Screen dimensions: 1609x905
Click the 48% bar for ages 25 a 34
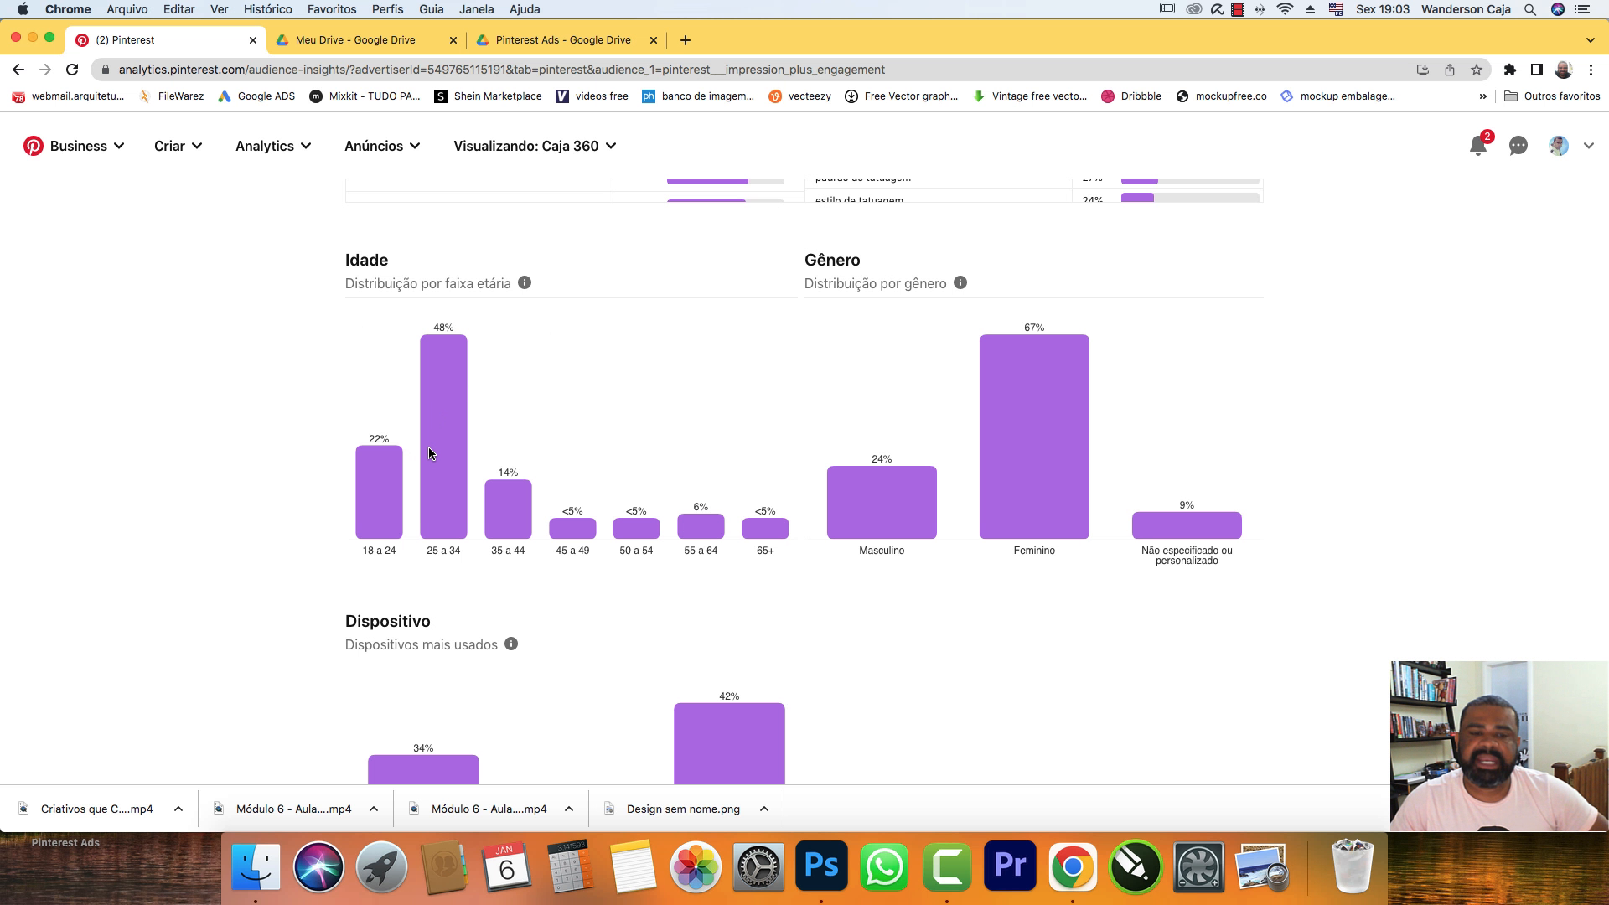coord(443,436)
